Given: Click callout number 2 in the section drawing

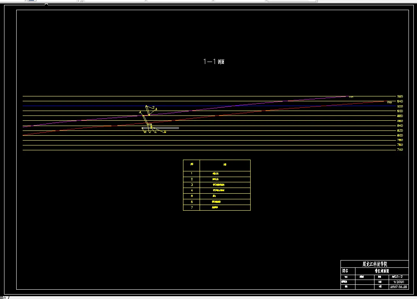Looking at the screenshot, I should [x=153, y=107].
